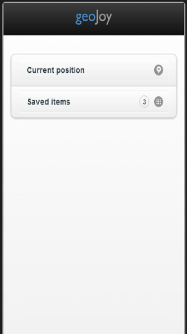This screenshot has width=187, height=334.
Task: Open the Current position list item
Action: click(93, 70)
